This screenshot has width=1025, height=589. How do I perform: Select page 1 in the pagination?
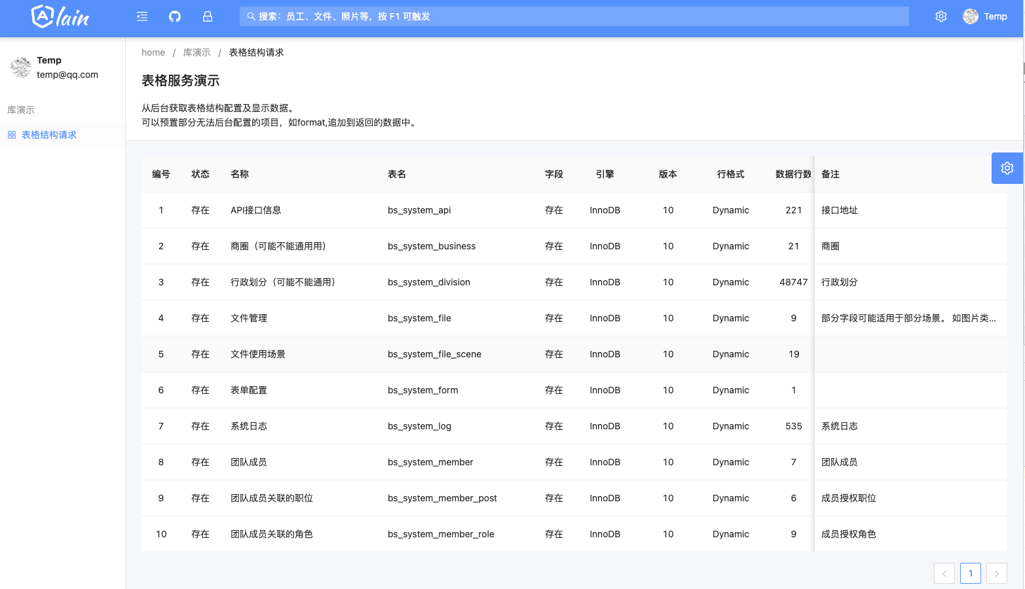pos(970,573)
